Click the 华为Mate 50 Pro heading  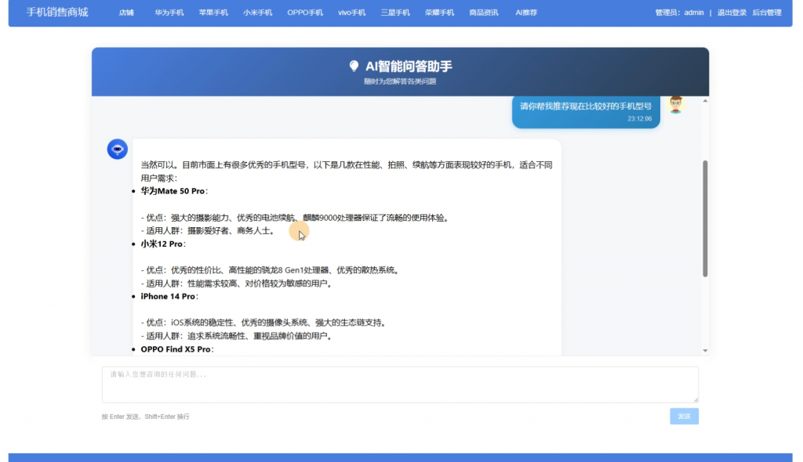point(174,191)
